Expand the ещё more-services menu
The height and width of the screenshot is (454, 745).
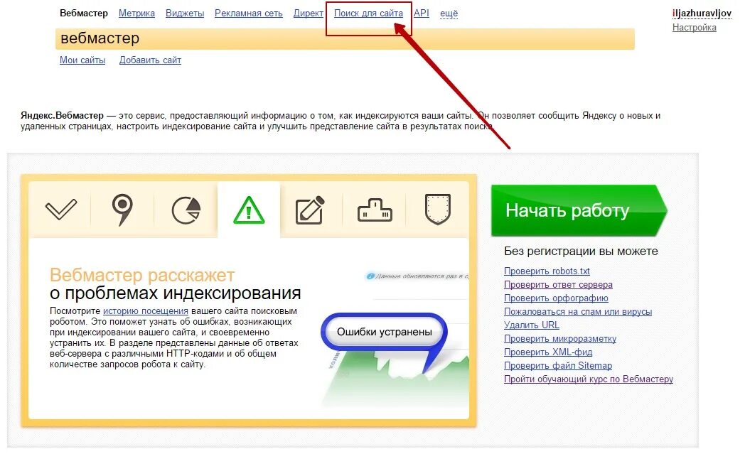[x=449, y=13]
